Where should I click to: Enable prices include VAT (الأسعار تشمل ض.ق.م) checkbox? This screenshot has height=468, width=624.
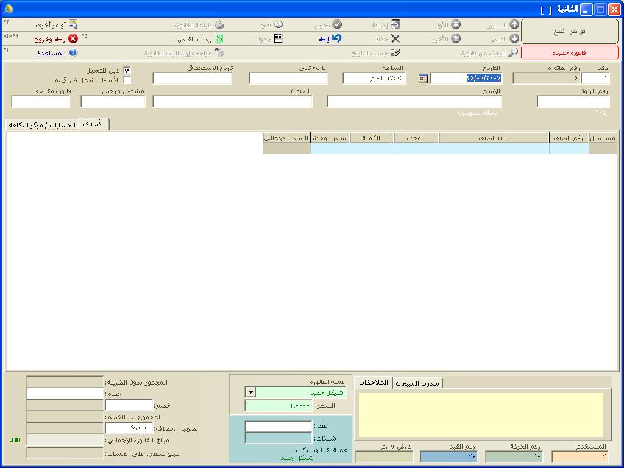pyautogui.click(x=127, y=80)
